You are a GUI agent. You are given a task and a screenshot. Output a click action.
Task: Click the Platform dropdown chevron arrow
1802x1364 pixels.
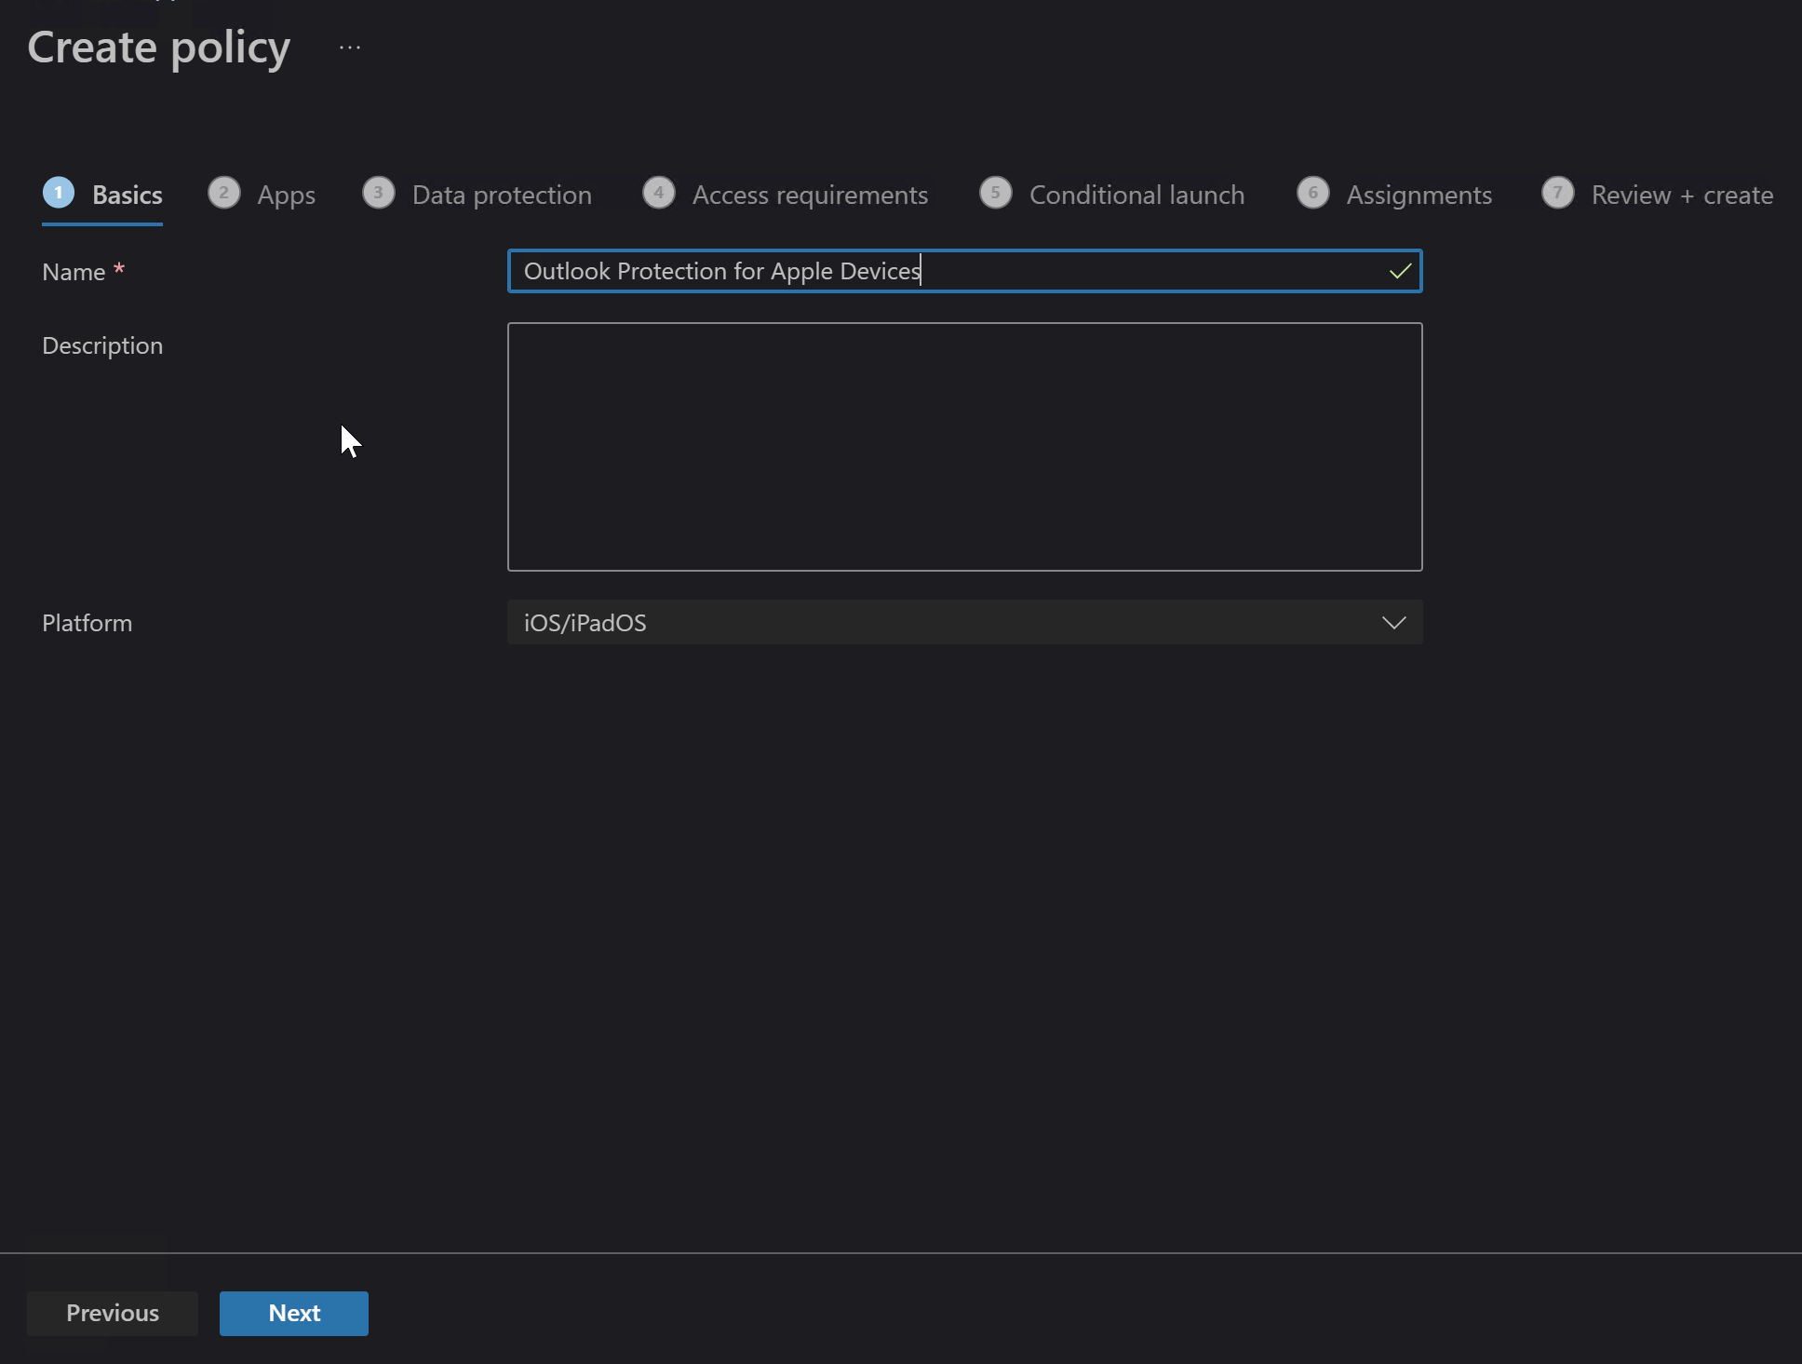pyautogui.click(x=1393, y=623)
